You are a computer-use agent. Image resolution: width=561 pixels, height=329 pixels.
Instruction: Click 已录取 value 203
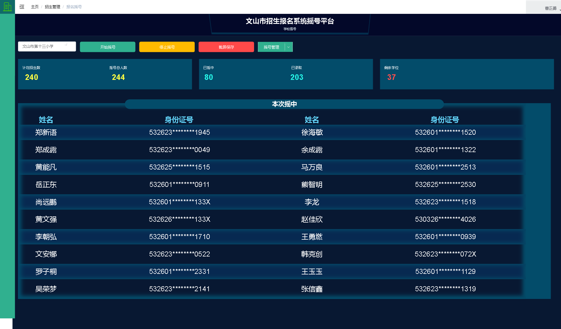[297, 77]
